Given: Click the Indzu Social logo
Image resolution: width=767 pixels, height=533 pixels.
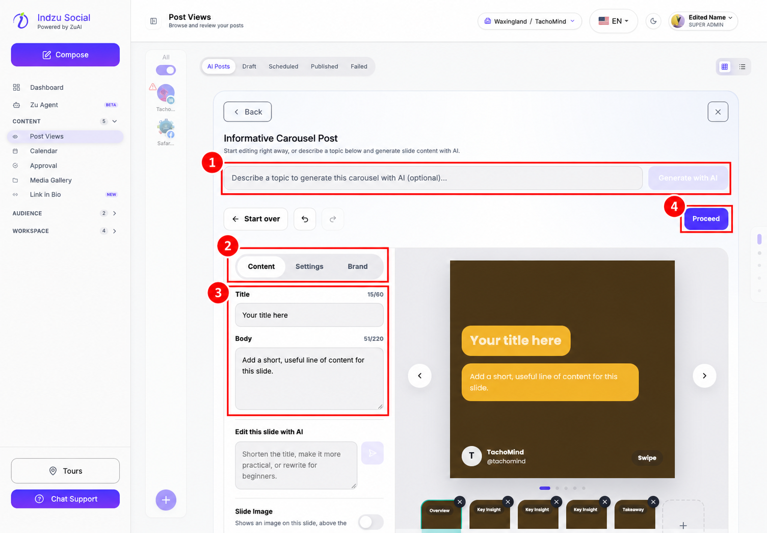Looking at the screenshot, I should click(21, 20).
